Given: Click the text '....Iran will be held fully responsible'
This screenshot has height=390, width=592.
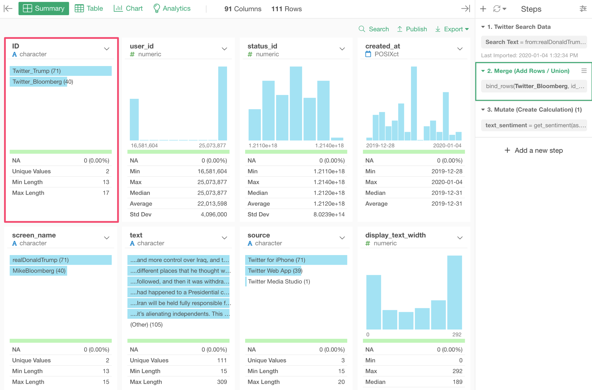Looking at the screenshot, I should tap(178, 303).
